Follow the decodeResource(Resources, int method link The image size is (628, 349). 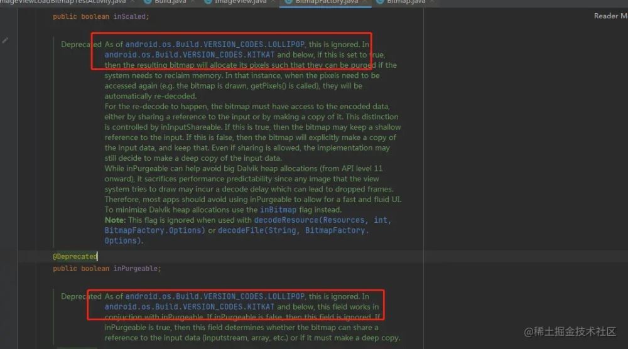(322, 220)
